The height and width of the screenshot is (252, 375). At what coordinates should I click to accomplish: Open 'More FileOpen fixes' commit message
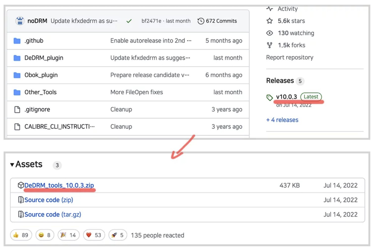coord(137,92)
